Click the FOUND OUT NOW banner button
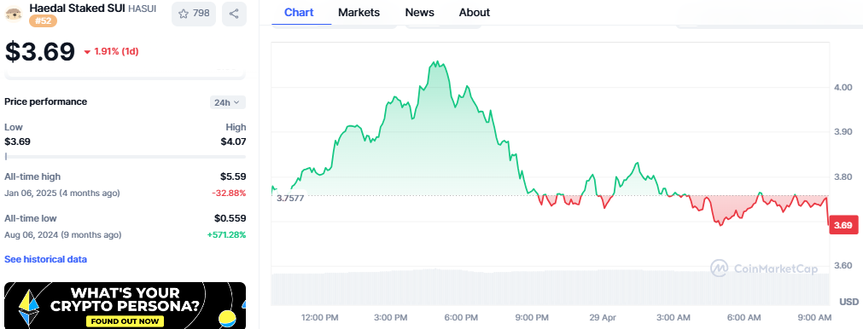Image resolution: width=863 pixels, height=329 pixels. [x=125, y=321]
